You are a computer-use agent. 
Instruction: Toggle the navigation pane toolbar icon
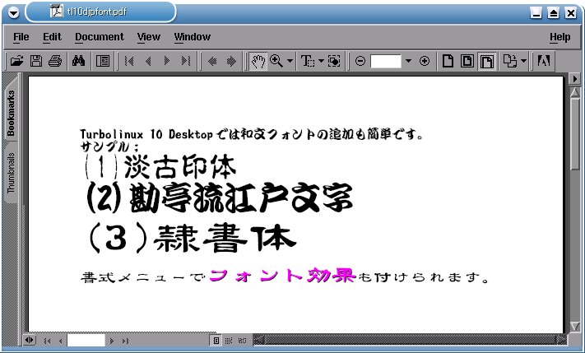(103, 61)
